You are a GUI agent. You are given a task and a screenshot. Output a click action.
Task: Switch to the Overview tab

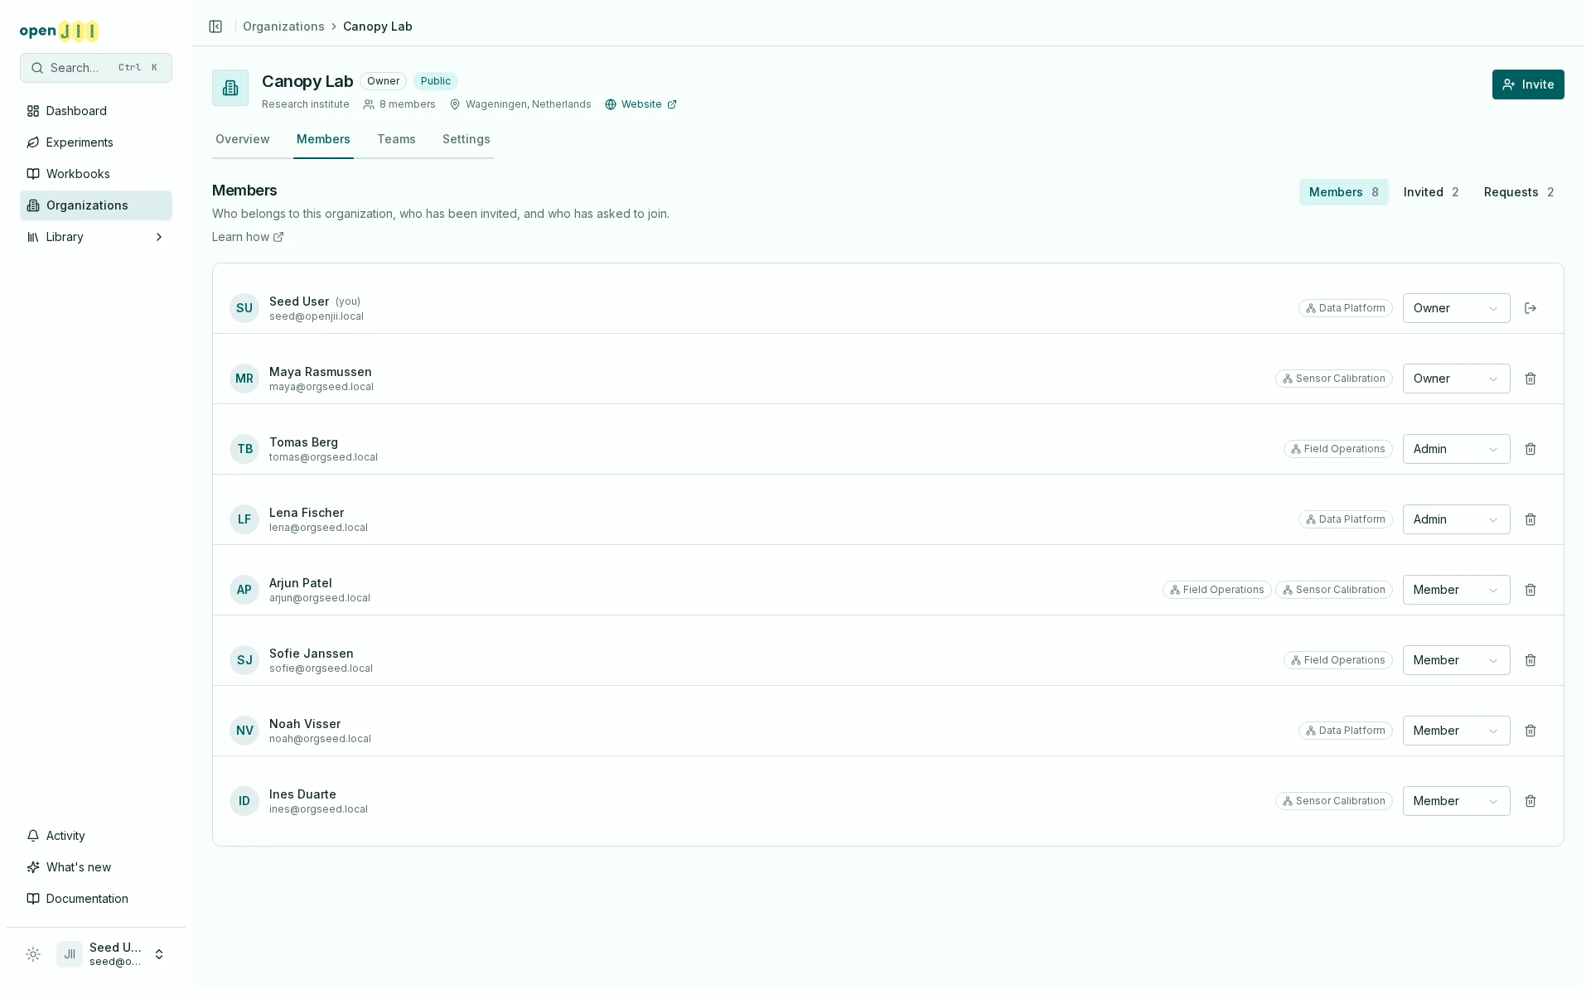(x=242, y=139)
